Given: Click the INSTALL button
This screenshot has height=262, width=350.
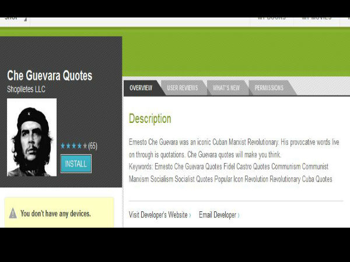Looking at the screenshot, I should 76,164.
